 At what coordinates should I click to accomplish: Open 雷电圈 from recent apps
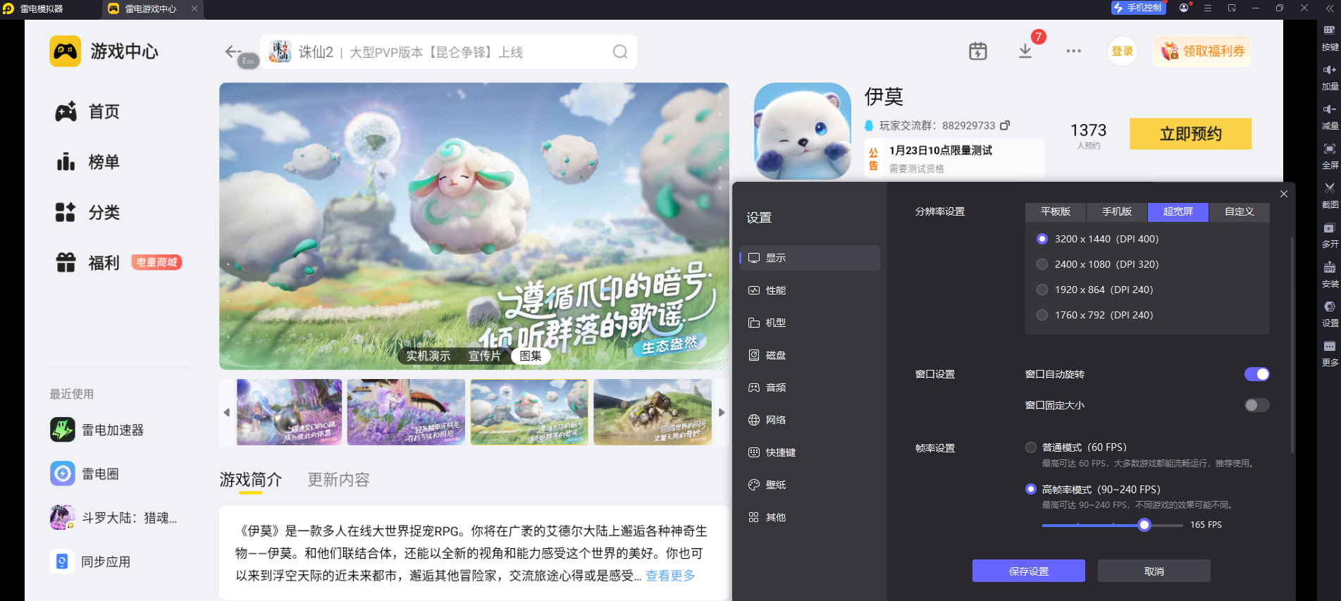coord(85,473)
